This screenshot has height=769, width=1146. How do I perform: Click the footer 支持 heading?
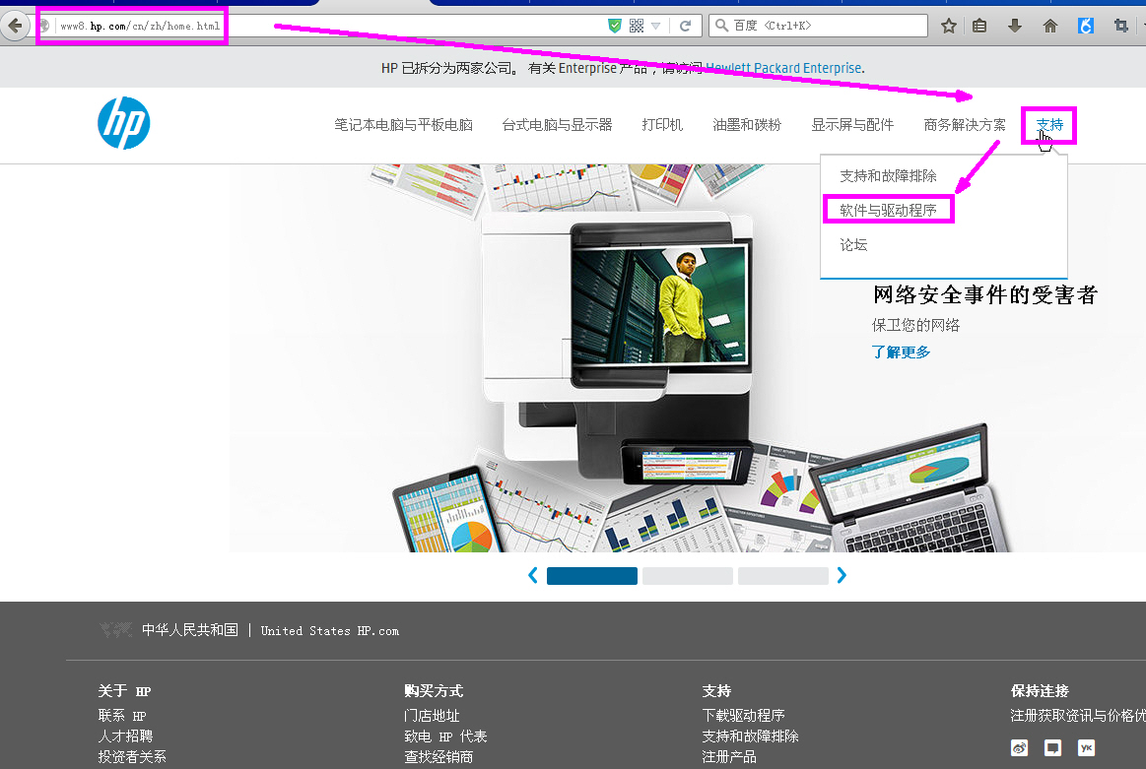716,691
